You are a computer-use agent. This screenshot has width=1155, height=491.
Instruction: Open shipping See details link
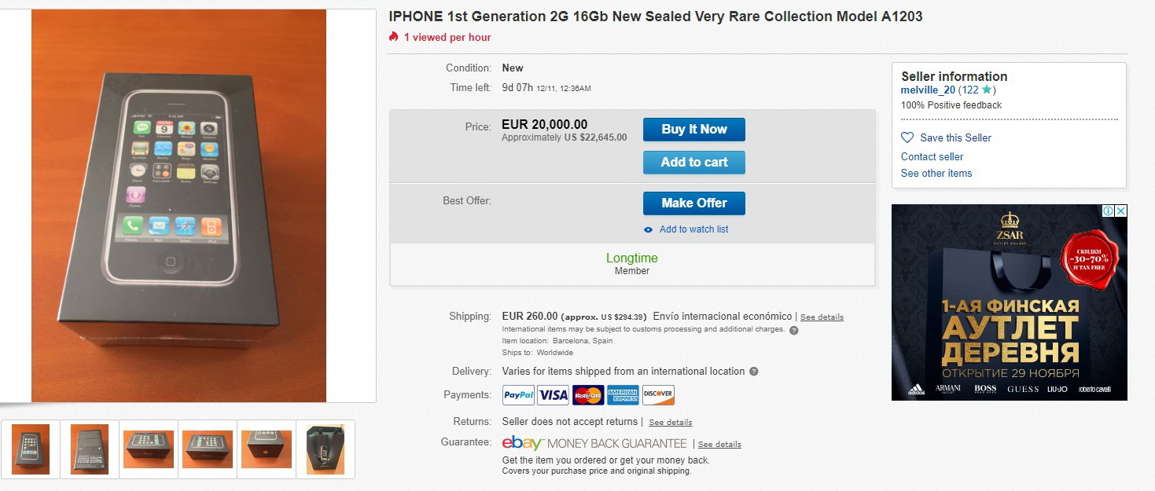[822, 317]
